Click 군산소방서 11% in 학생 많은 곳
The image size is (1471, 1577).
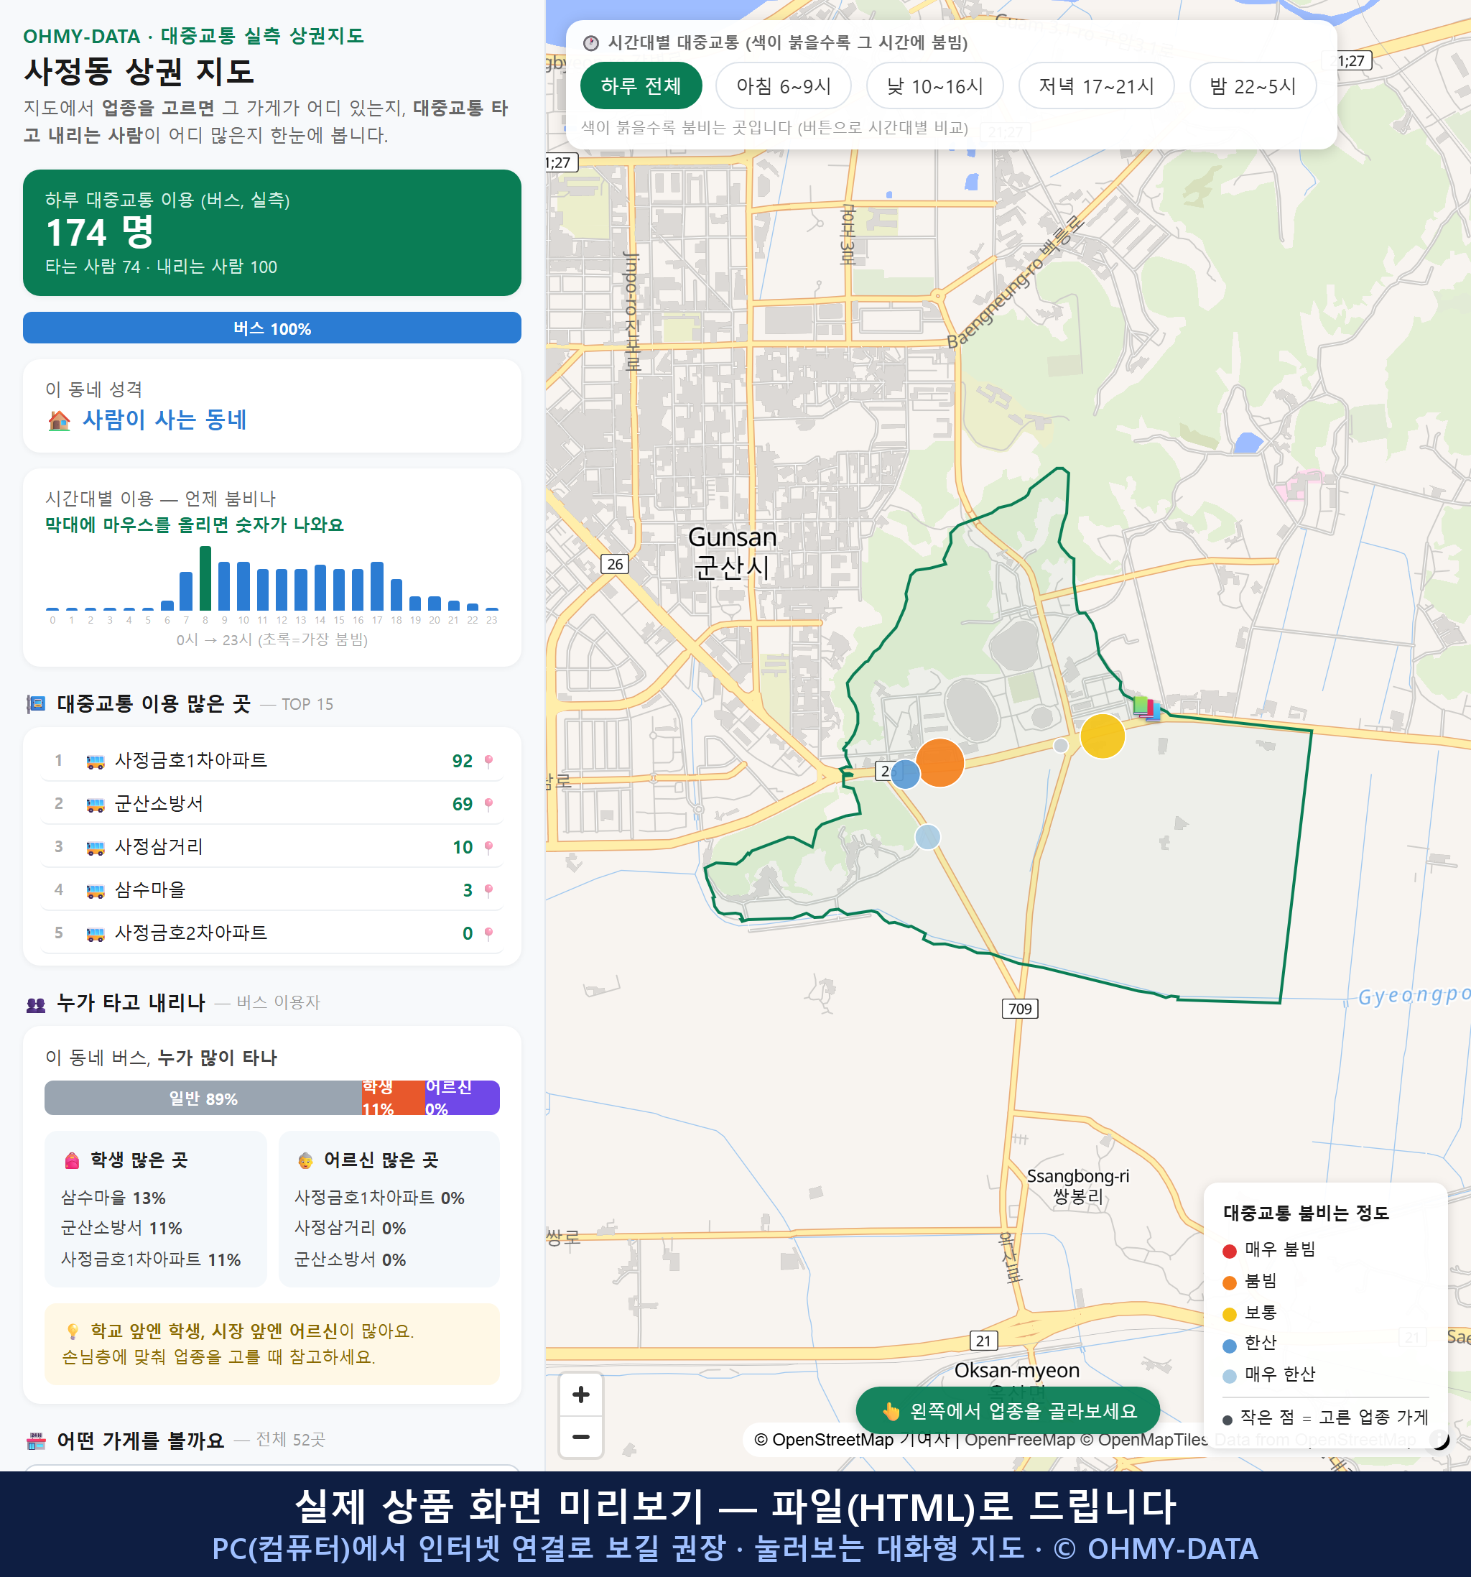(121, 1228)
